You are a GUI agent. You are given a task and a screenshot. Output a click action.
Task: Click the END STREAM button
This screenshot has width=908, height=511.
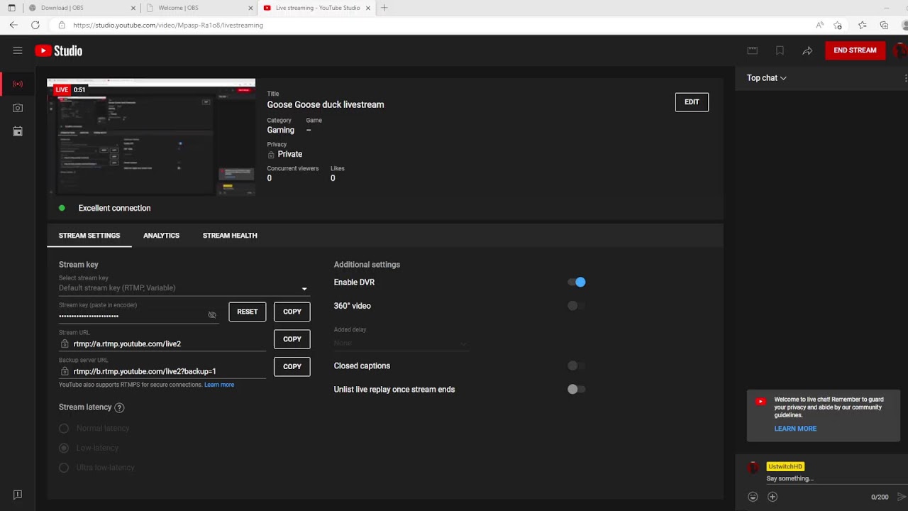[855, 50]
